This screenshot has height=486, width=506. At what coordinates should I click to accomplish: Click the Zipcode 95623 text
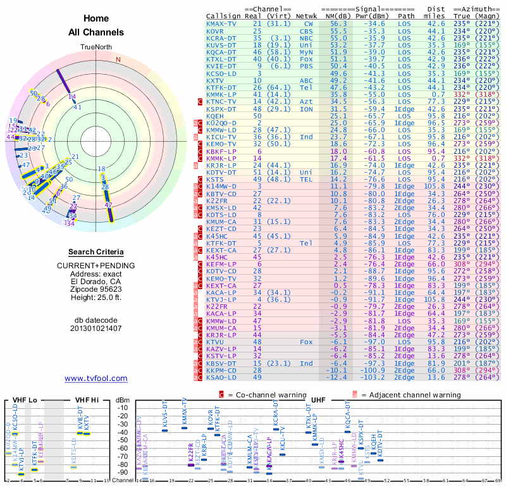(x=96, y=289)
